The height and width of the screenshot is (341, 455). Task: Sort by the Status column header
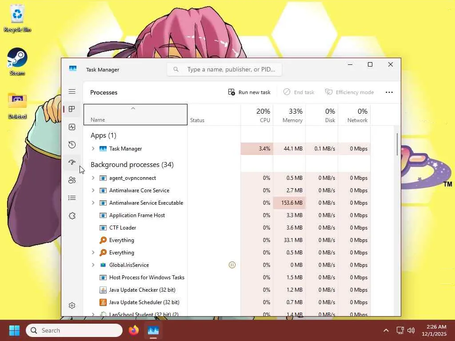tap(214, 115)
